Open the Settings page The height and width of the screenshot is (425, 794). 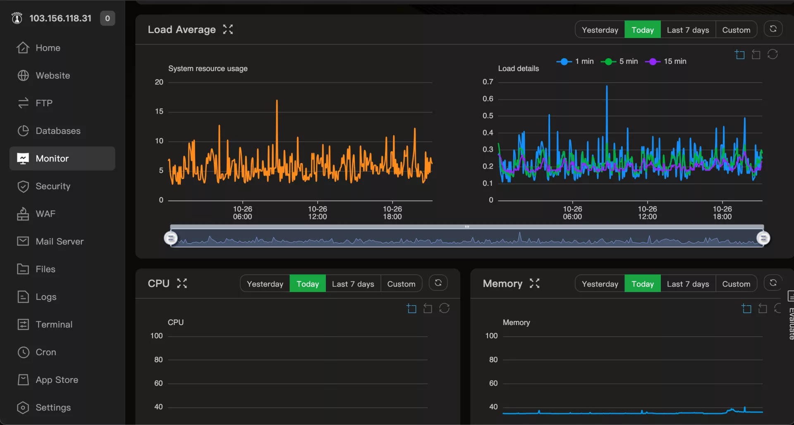[x=62, y=408]
